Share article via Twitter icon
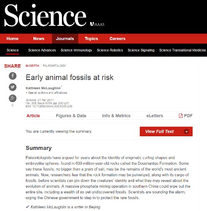Viewport: 207px width, 211px height. tap(13, 87)
